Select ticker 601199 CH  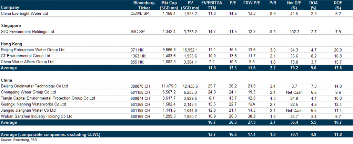coord(141,110)
